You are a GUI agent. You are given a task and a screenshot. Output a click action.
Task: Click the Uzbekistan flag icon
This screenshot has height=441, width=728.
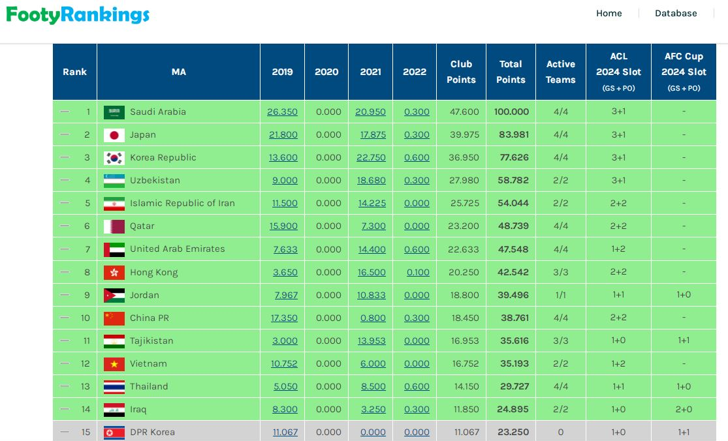(114, 181)
